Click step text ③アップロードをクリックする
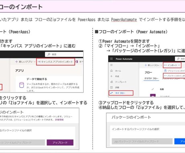185x153 pixels. point(126,103)
